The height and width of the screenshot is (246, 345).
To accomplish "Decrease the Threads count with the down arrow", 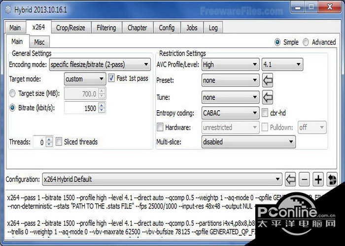I will click(49, 144).
